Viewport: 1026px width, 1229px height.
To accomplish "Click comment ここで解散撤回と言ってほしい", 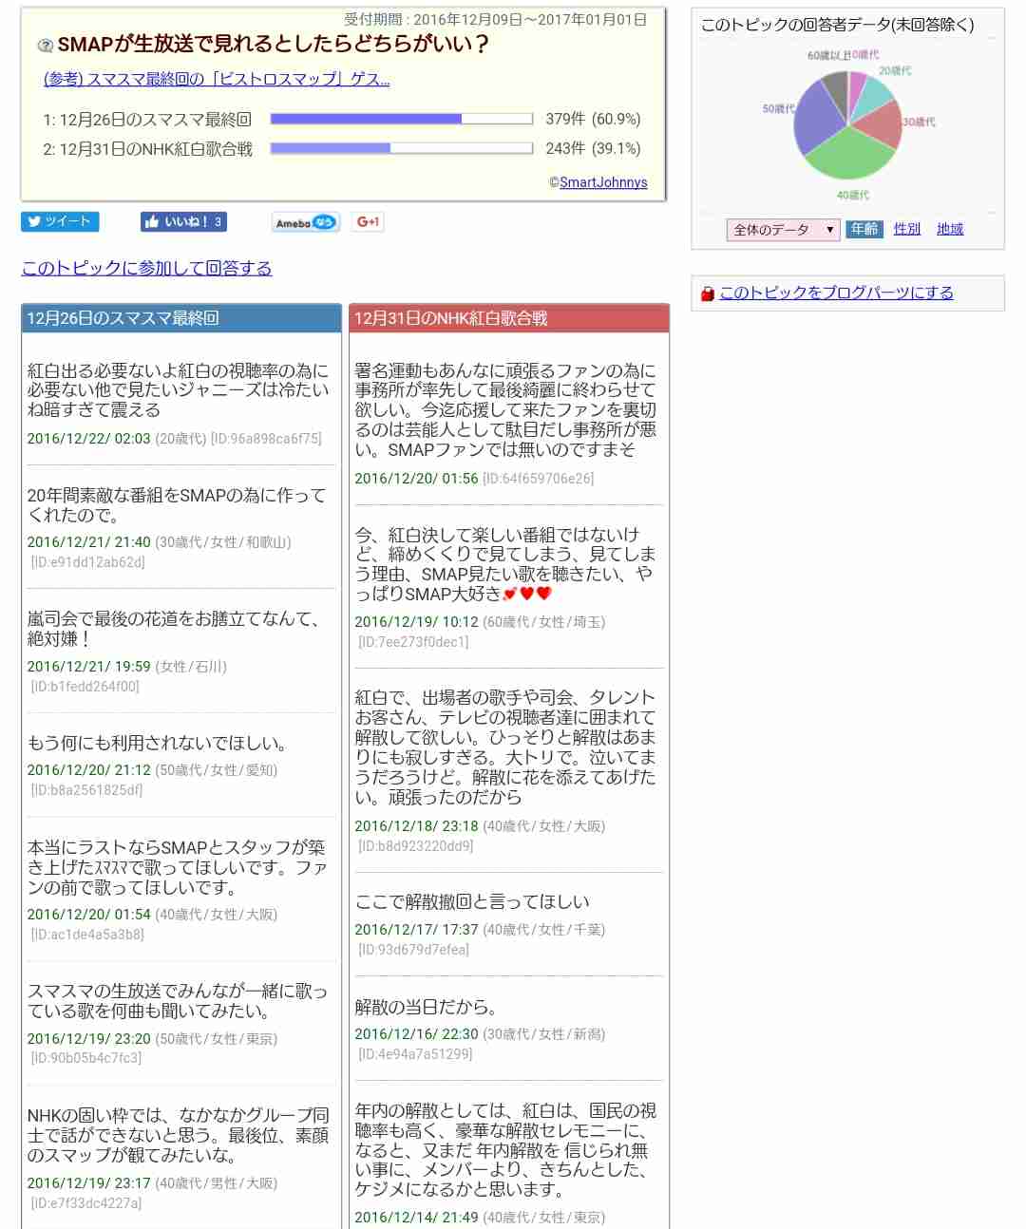I will [472, 901].
